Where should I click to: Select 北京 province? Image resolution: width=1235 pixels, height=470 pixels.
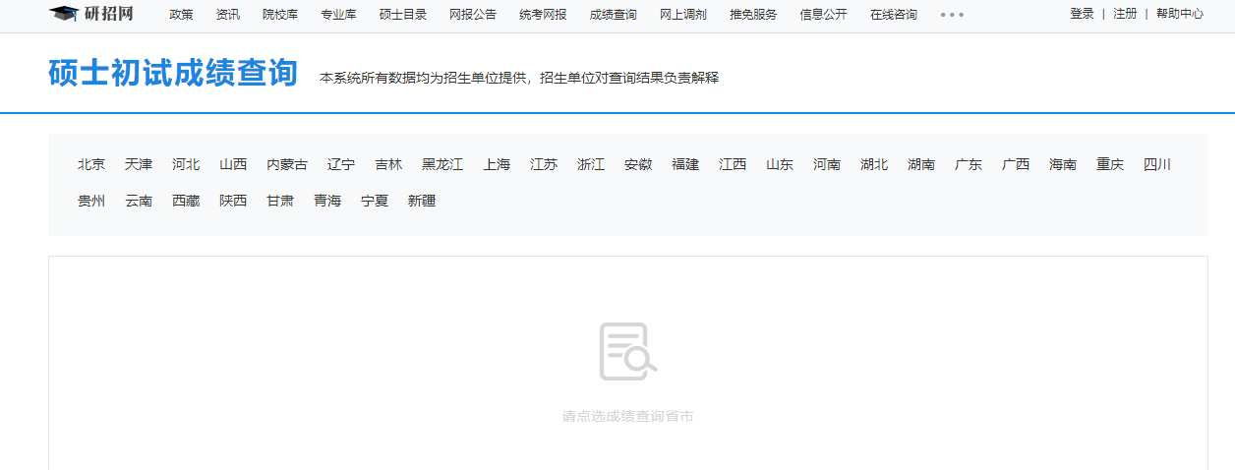[x=91, y=165]
